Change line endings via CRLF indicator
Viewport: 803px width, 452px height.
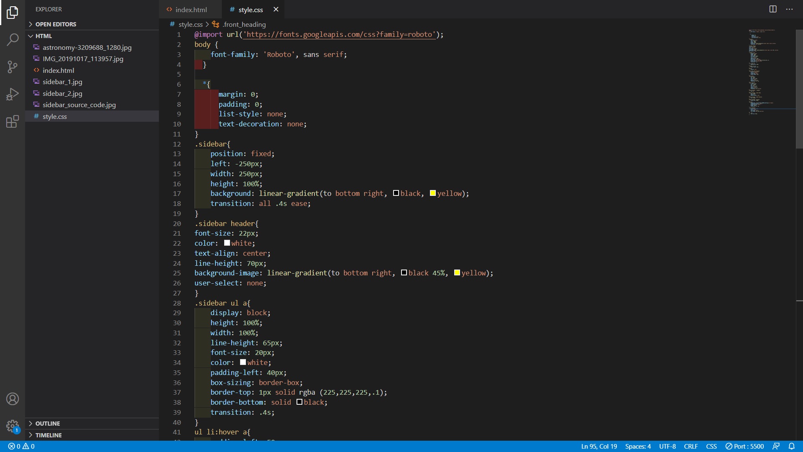[690, 447]
